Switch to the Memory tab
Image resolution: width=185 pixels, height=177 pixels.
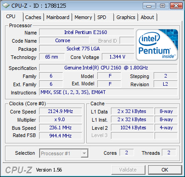coord(83,17)
